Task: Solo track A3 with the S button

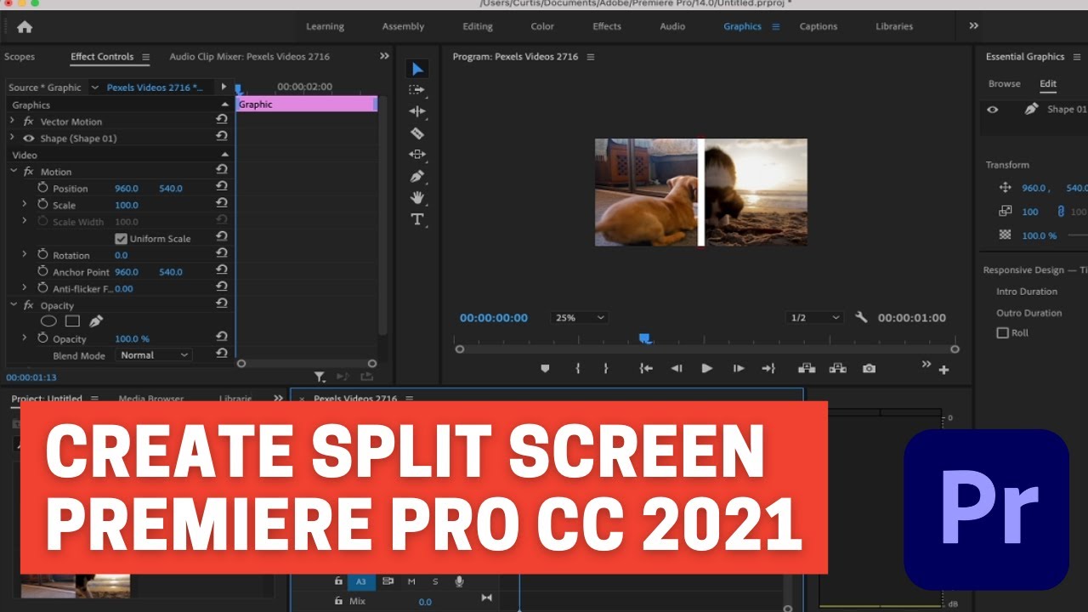Action: (x=435, y=581)
